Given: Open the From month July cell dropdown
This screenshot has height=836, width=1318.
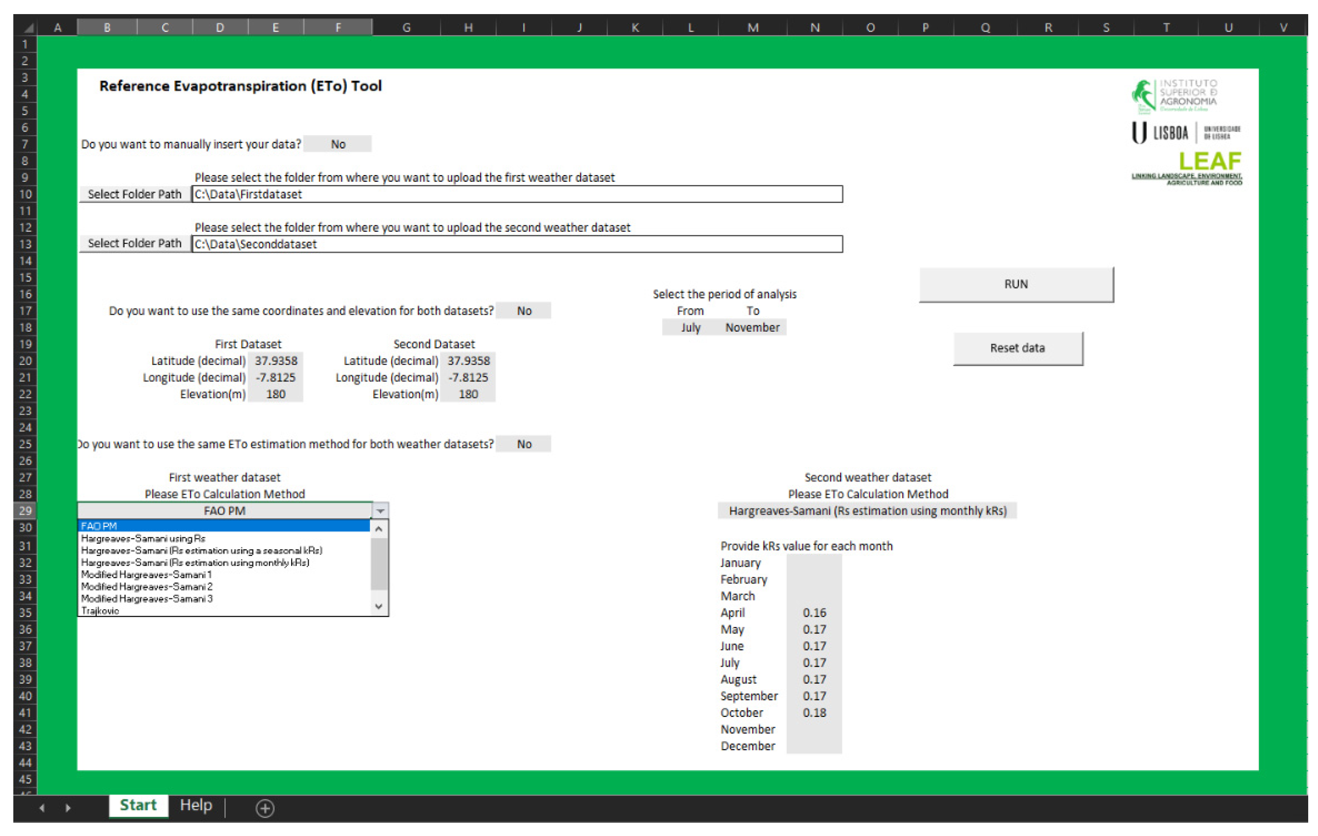Looking at the screenshot, I should pos(690,328).
